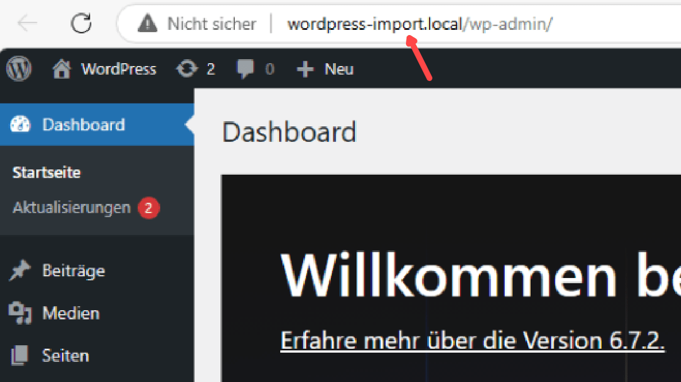Select the Startseite submenu entry
681x382 pixels.
point(47,172)
